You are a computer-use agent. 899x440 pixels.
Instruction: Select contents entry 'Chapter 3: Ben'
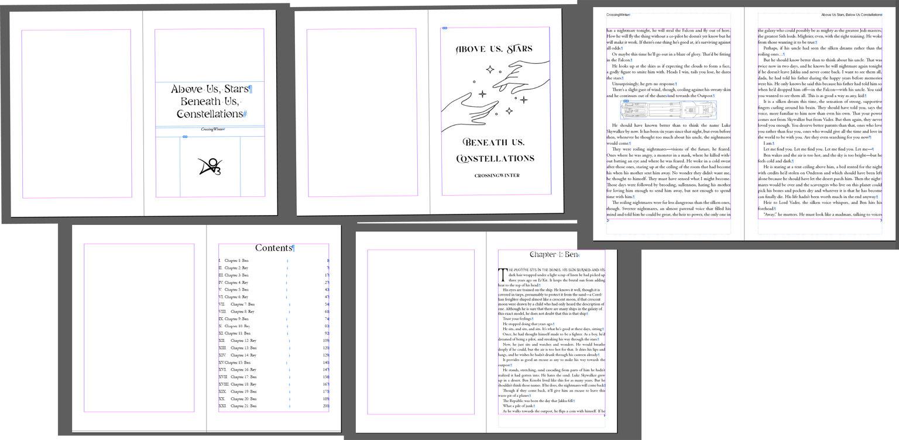point(236,275)
